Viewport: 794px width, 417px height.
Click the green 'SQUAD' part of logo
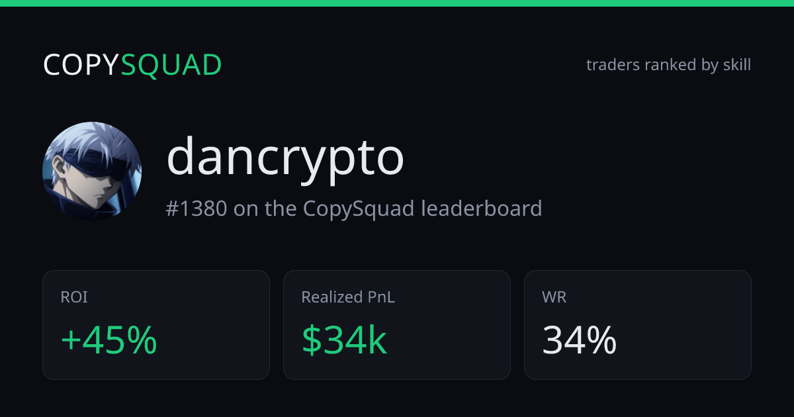pos(172,65)
